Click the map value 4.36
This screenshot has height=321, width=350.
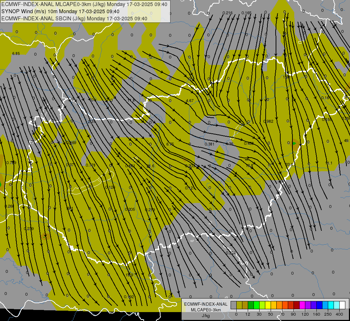(x=230, y=144)
